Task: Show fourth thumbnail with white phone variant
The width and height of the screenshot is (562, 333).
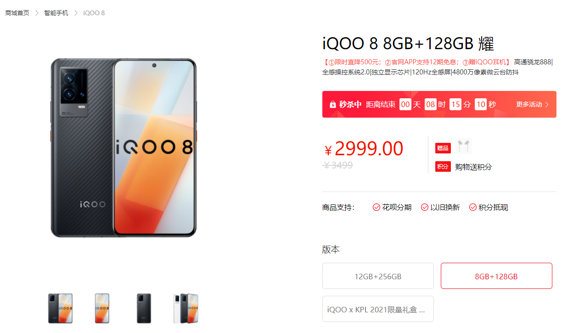Action: pos(185,309)
